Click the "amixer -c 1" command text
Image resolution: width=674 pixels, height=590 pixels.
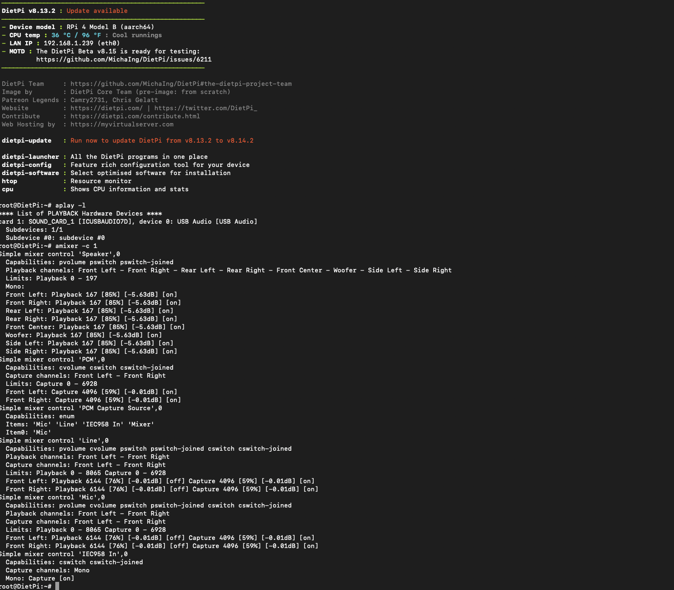[76, 246]
